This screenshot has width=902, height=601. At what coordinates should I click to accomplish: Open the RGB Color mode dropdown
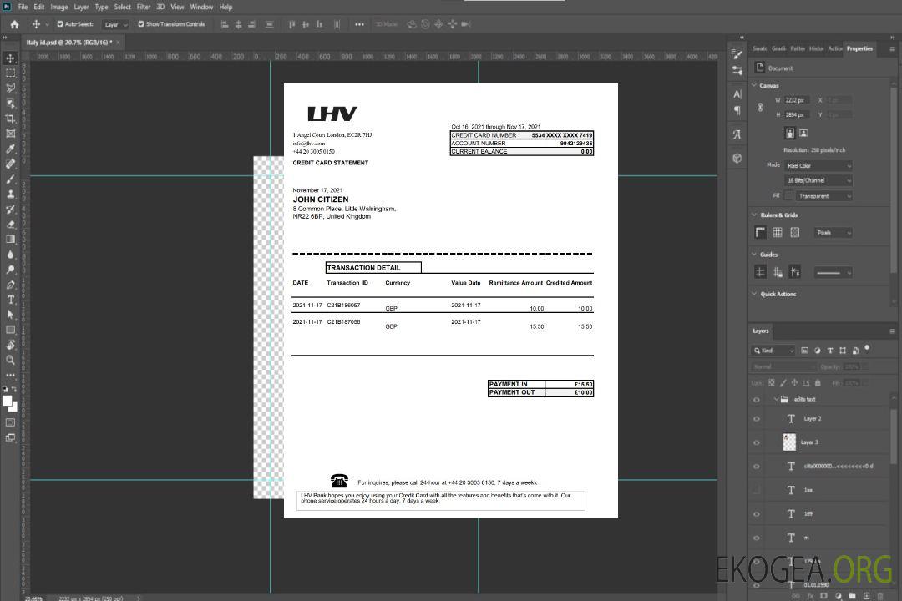(x=818, y=165)
